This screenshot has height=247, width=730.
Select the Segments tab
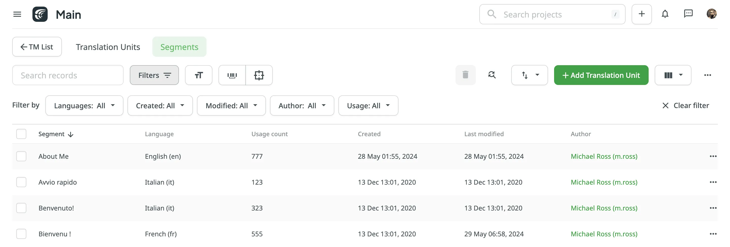click(179, 47)
